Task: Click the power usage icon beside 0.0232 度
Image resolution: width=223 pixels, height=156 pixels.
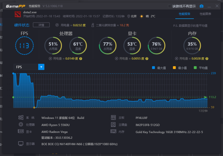Action: pyautogui.click(x=57, y=25)
